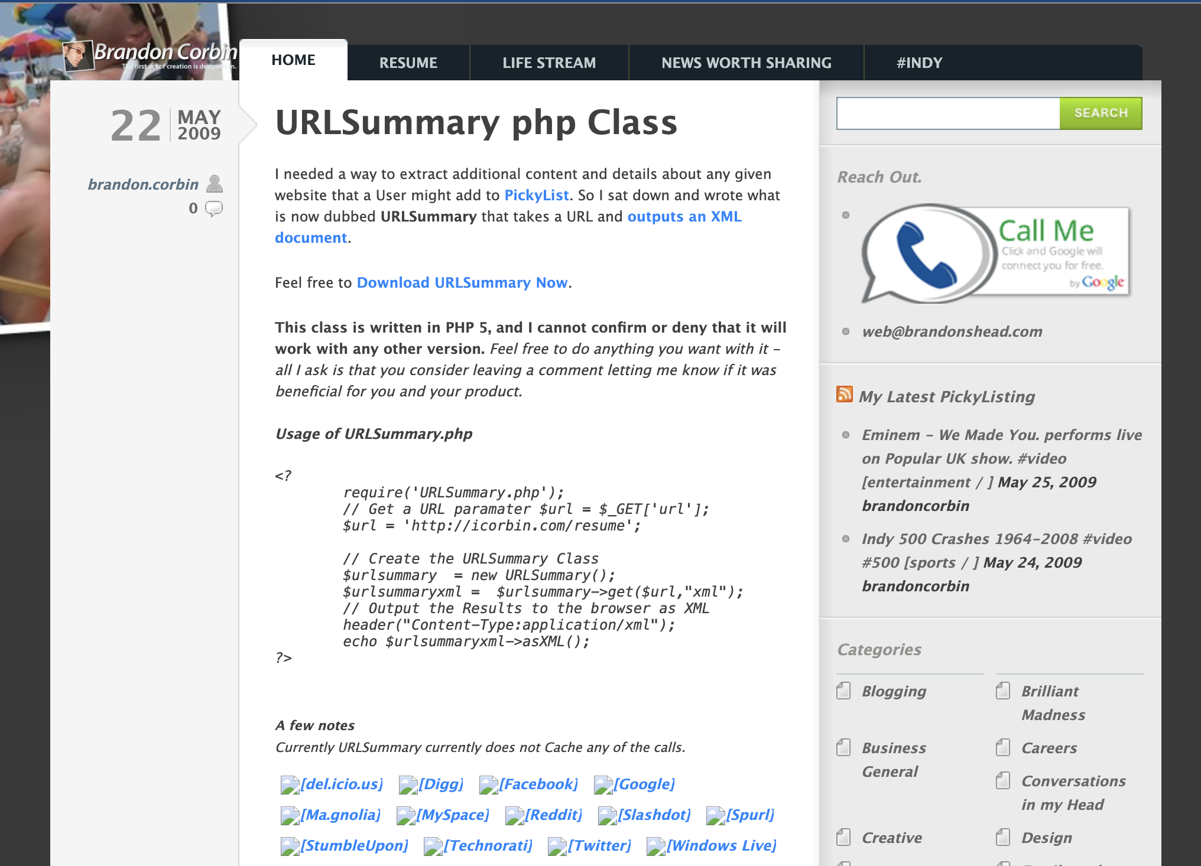Open the PickyList link in article
The image size is (1201, 866).
536,195
